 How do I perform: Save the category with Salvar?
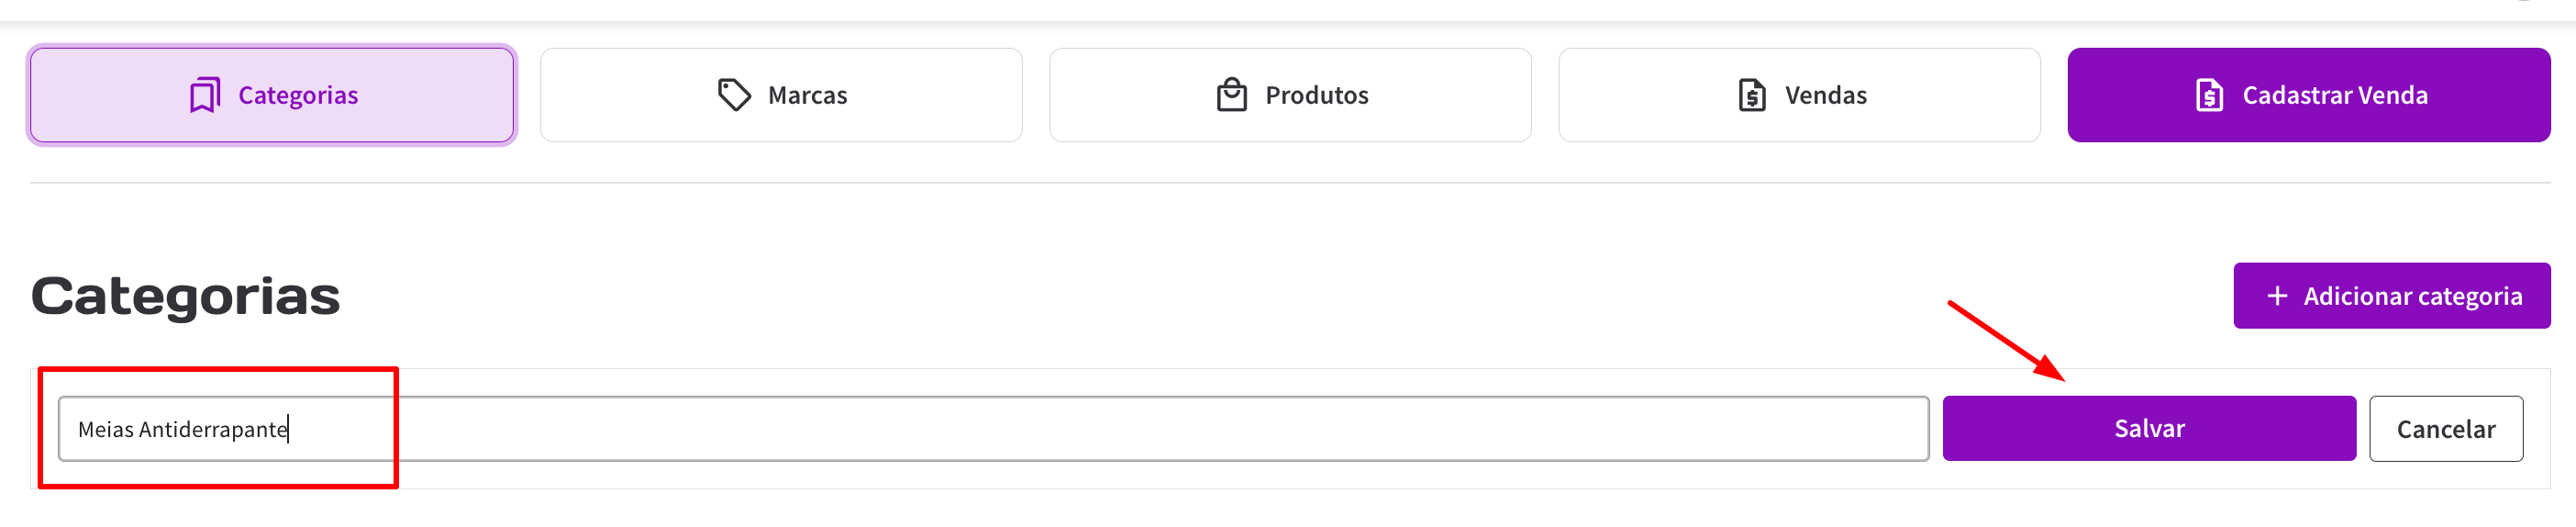pyautogui.click(x=2148, y=429)
